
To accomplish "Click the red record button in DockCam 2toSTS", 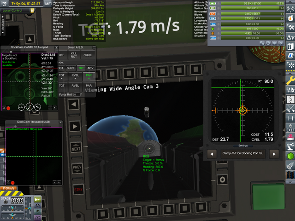I will [x=8, y=108].
